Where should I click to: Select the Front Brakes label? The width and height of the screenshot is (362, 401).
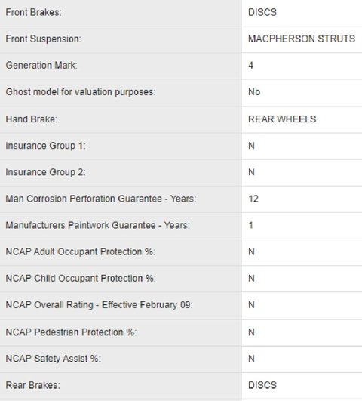33,12
